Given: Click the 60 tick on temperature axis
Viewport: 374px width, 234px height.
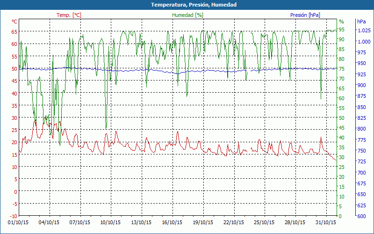Looking at the screenshot, I should (14, 44).
